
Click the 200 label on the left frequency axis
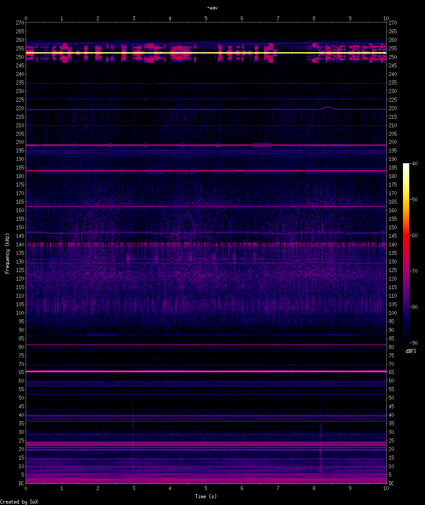tap(20, 142)
